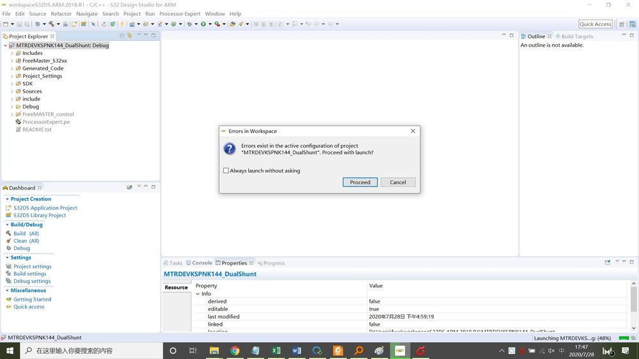Click the muted volume tray icon
The image size is (639, 359).
tap(551, 351)
